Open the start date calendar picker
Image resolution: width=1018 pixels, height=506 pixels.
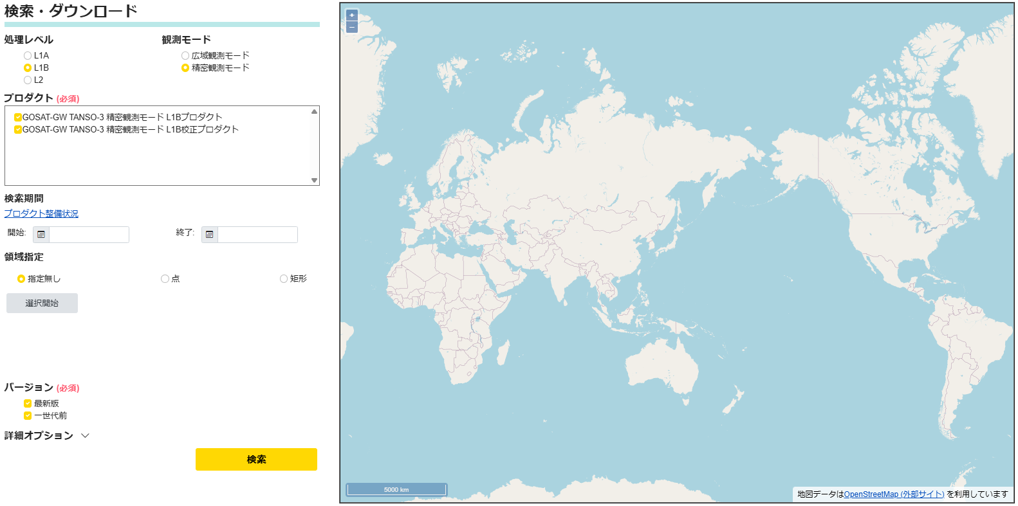pyautogui.click(x=41, y=235)
